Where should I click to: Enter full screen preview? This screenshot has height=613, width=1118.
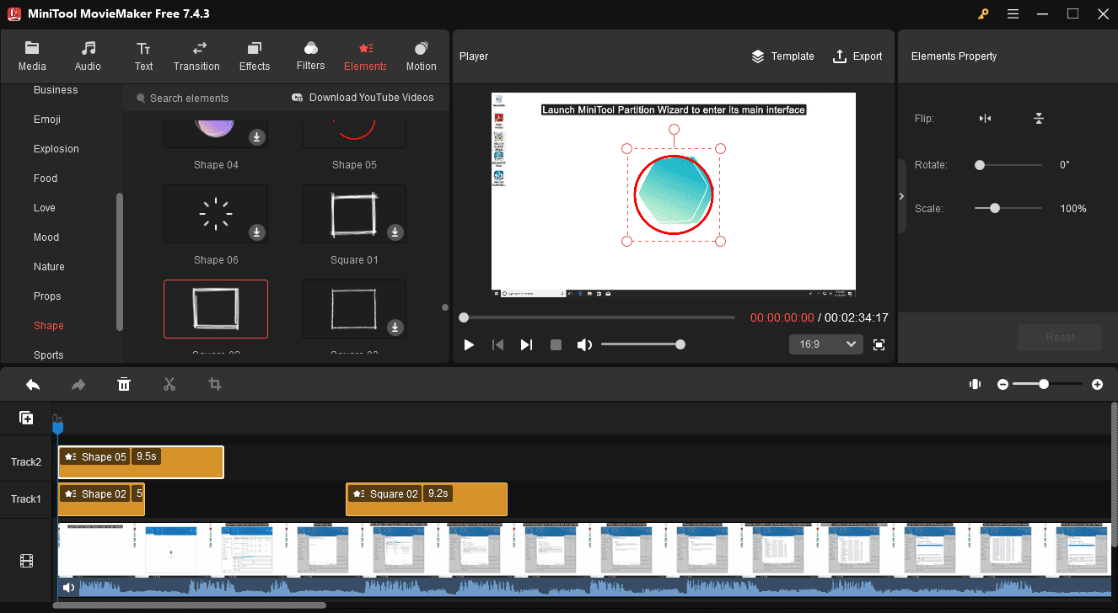[x=879, y=344]
